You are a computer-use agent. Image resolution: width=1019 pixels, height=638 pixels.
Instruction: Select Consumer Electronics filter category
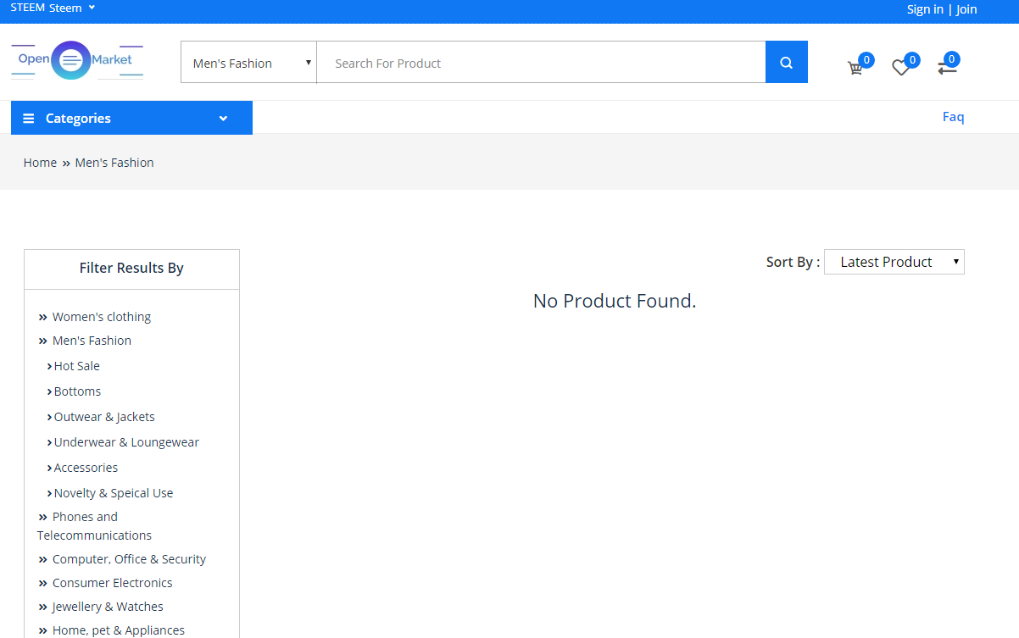point(112,583)
